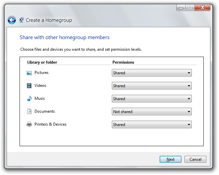Open the Printers & Devices permissions dropdown

coord(152,125)
